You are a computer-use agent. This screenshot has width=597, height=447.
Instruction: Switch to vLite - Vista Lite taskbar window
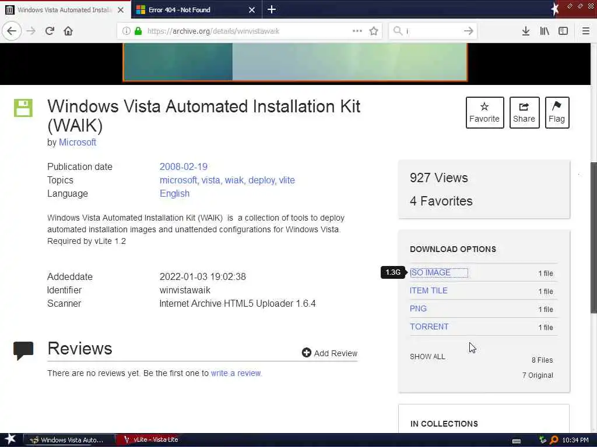pos(152,440)
